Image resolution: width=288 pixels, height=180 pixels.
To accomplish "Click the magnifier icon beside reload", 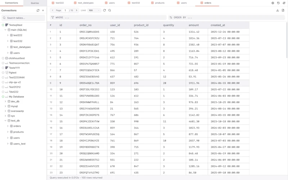I will 109,10.
